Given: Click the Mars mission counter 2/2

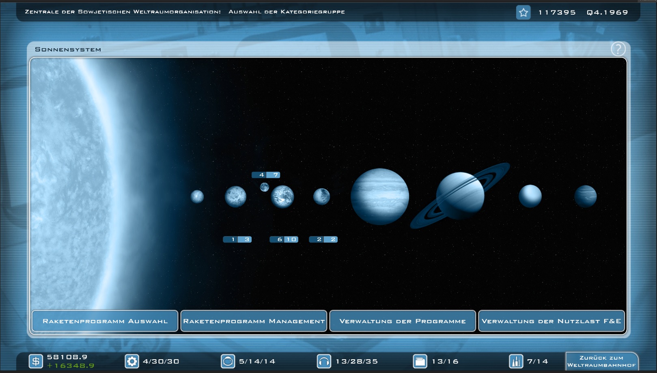Looking at the screenshot, I should (x=323, y=239).
